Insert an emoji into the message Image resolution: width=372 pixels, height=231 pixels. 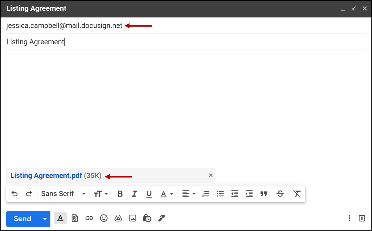[104, 218]
